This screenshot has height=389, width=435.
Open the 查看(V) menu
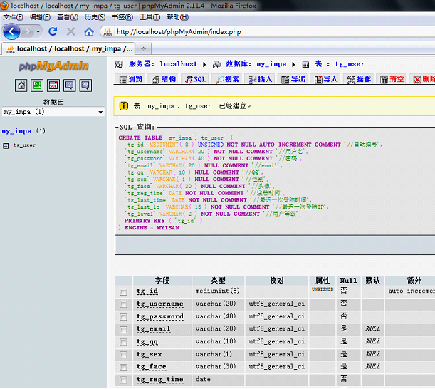pos(68,17)
